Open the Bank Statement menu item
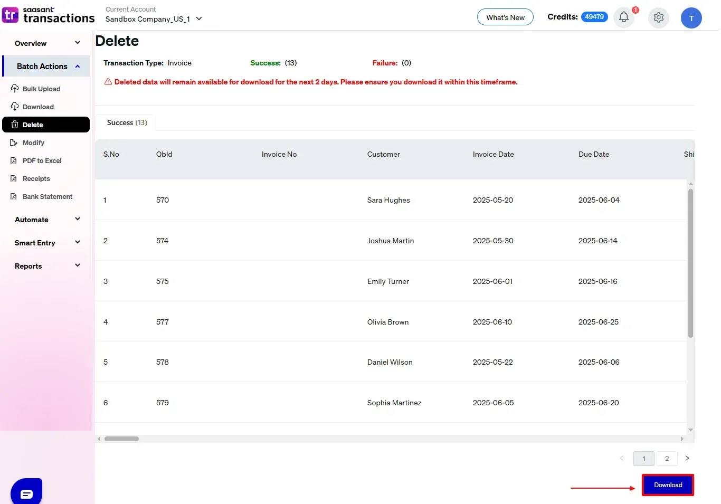 tap(48, 196)
